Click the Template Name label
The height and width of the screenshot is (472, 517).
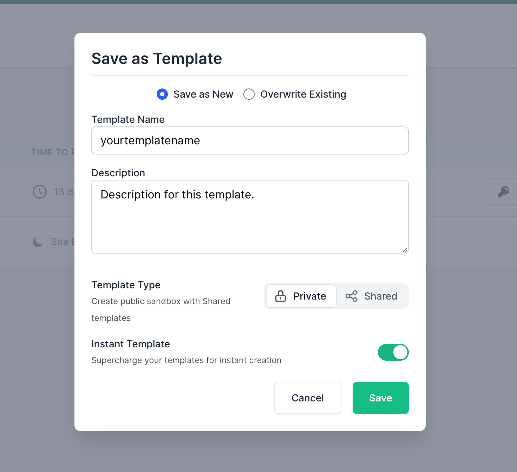tap(128, 119)
